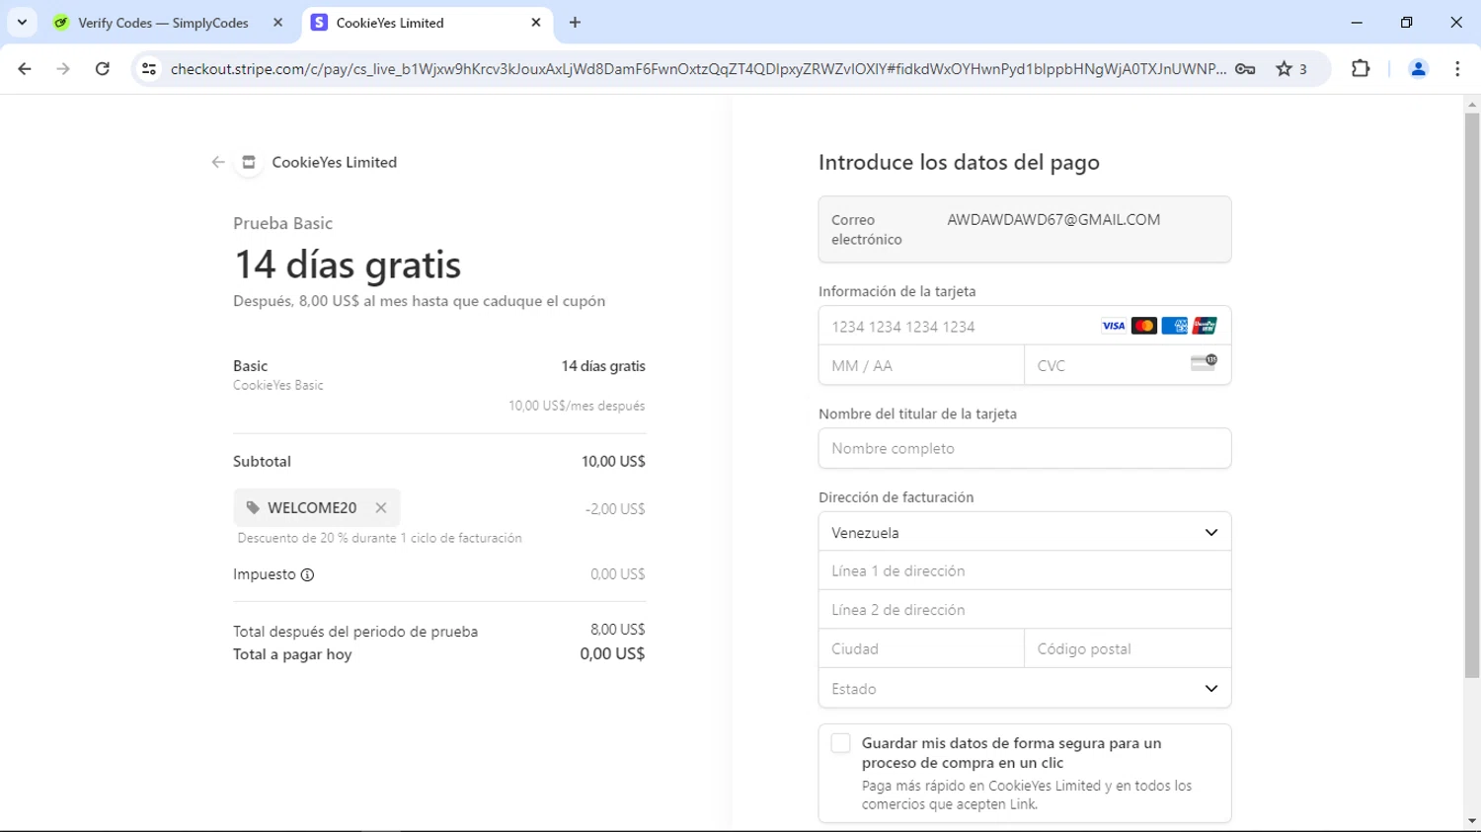Focus the Ciudad field
Image resolution: width=1481 pixels, height=832 pixels.
point(921,648)
